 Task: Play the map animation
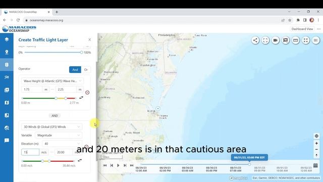pyautogui.click(x=118, y=165)
